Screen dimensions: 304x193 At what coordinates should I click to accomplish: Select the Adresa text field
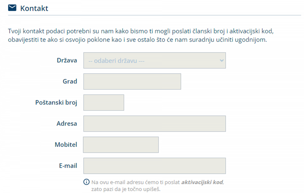[155, 124]
